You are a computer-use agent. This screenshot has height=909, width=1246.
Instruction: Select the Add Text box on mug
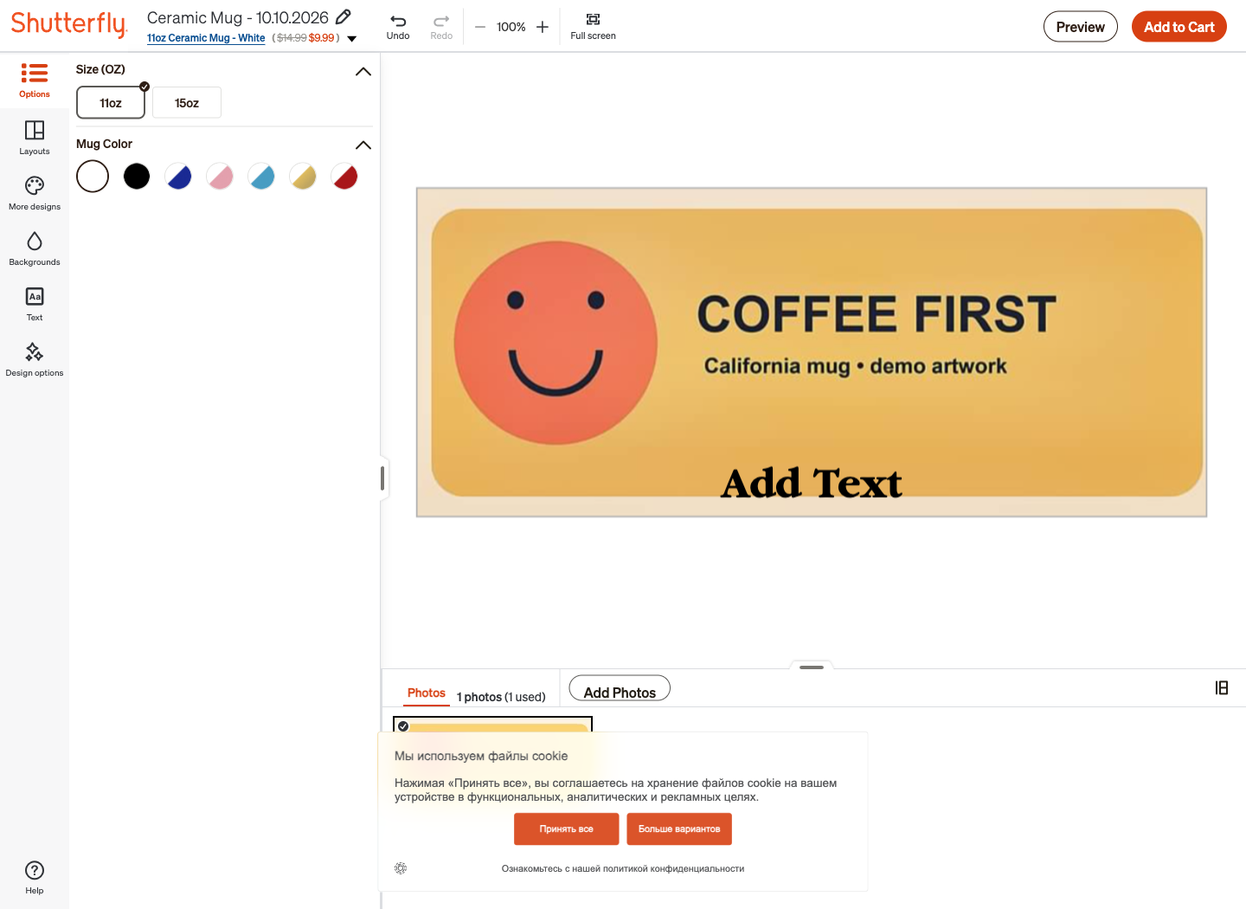pyautogui.click(x=812, y=483)
